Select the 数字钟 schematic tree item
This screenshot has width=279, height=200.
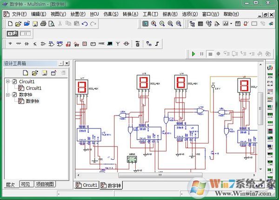[32, 101]
